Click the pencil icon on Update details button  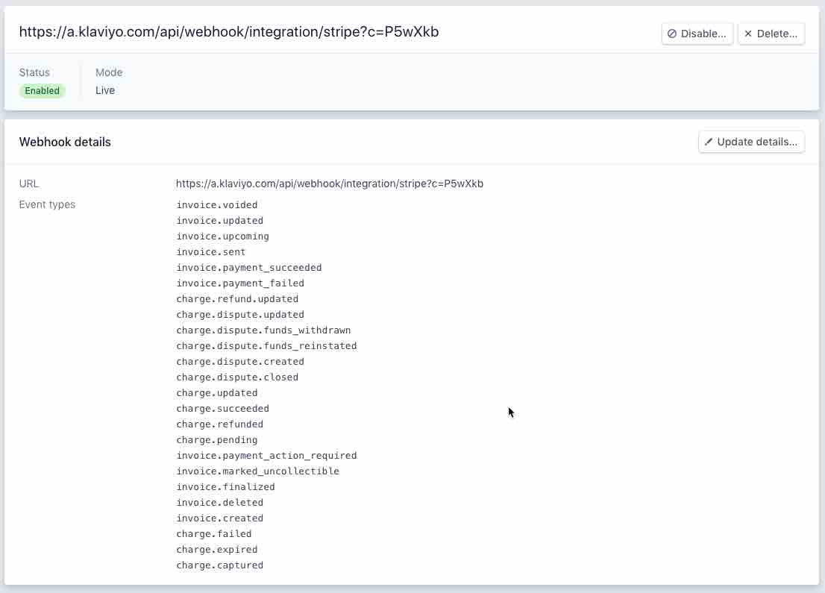[x=709, y=142]
